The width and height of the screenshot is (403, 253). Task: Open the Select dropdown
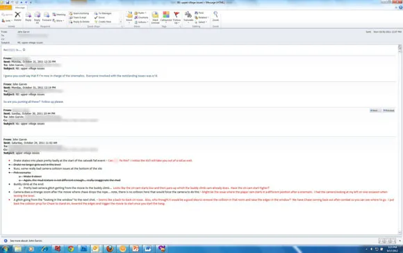click(x=201, y=22)
